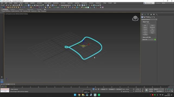Select the Helpers category icon
Viewport: 174px width, 97px height.
point(150,17)
